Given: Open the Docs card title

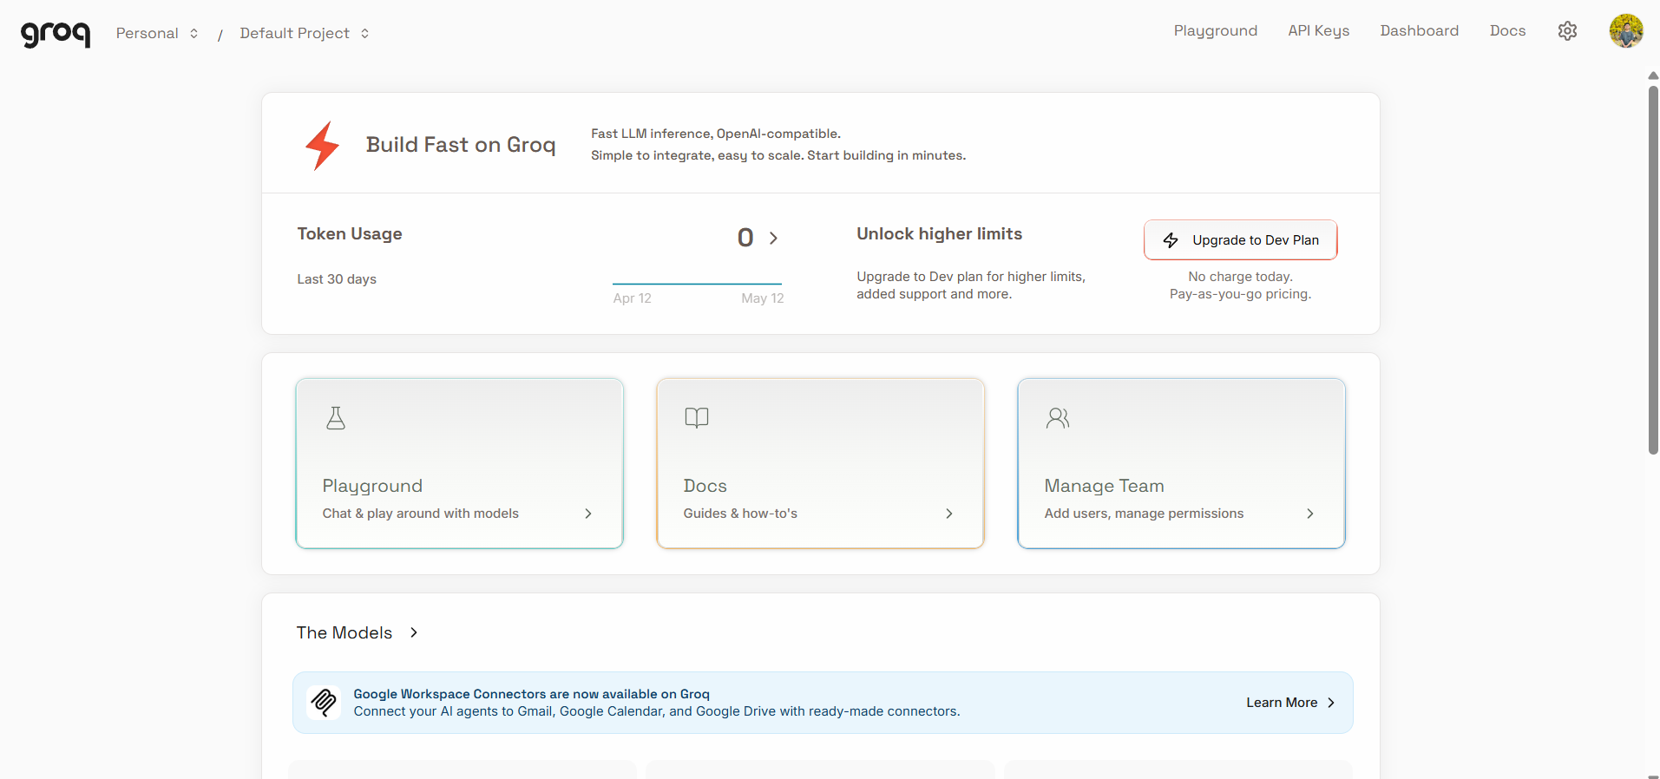Looking at the screenshot, I should 705,486.
